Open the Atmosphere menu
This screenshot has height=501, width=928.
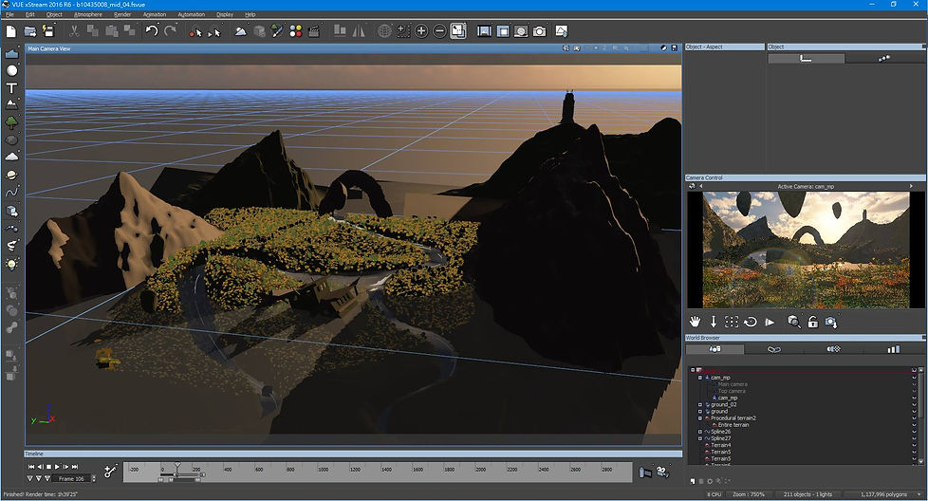pyautogui.click(x=87, y=14)
